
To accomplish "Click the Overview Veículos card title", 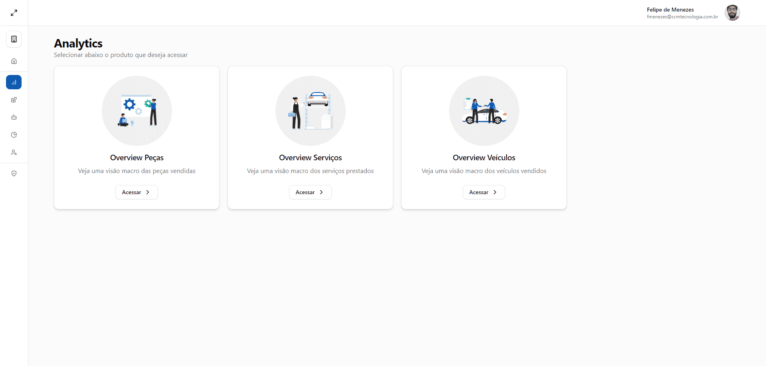I will click(484, 157).
